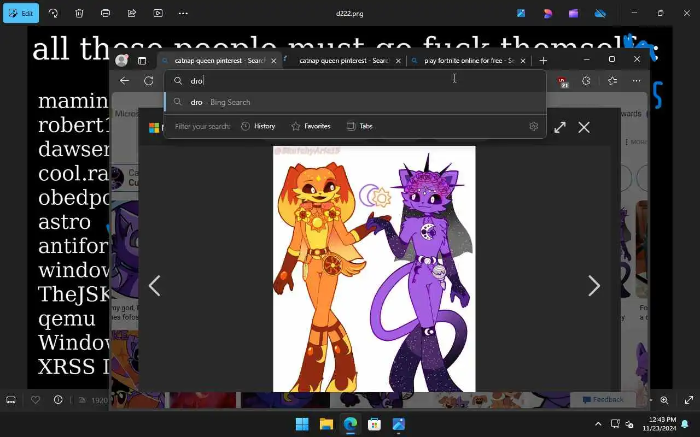Filter search by Tabs
The width and height of the screenshot is (700, 437).
point(360,126)
